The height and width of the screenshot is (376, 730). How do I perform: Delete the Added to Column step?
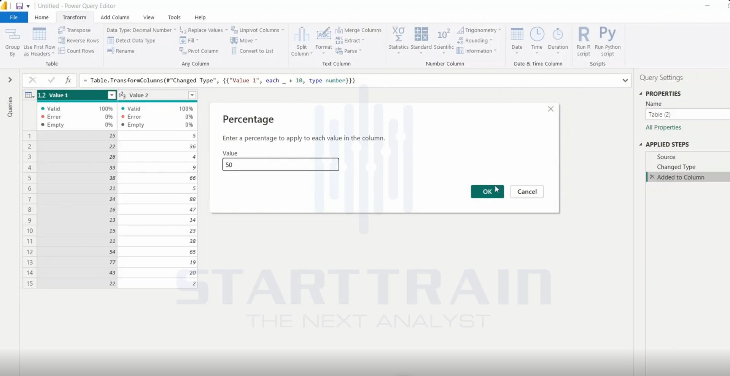tap(652, 177)
